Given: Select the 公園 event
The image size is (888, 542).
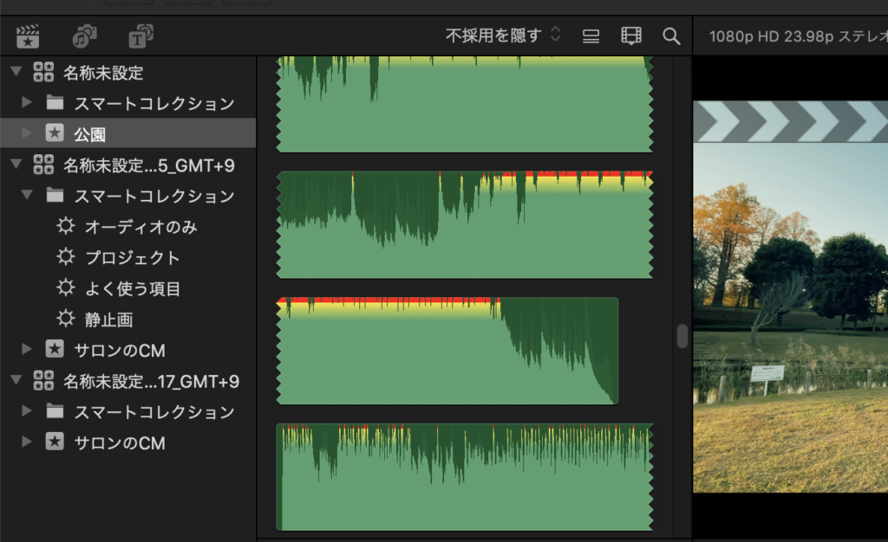Looking at the screenshot, I should coord(128,133).
